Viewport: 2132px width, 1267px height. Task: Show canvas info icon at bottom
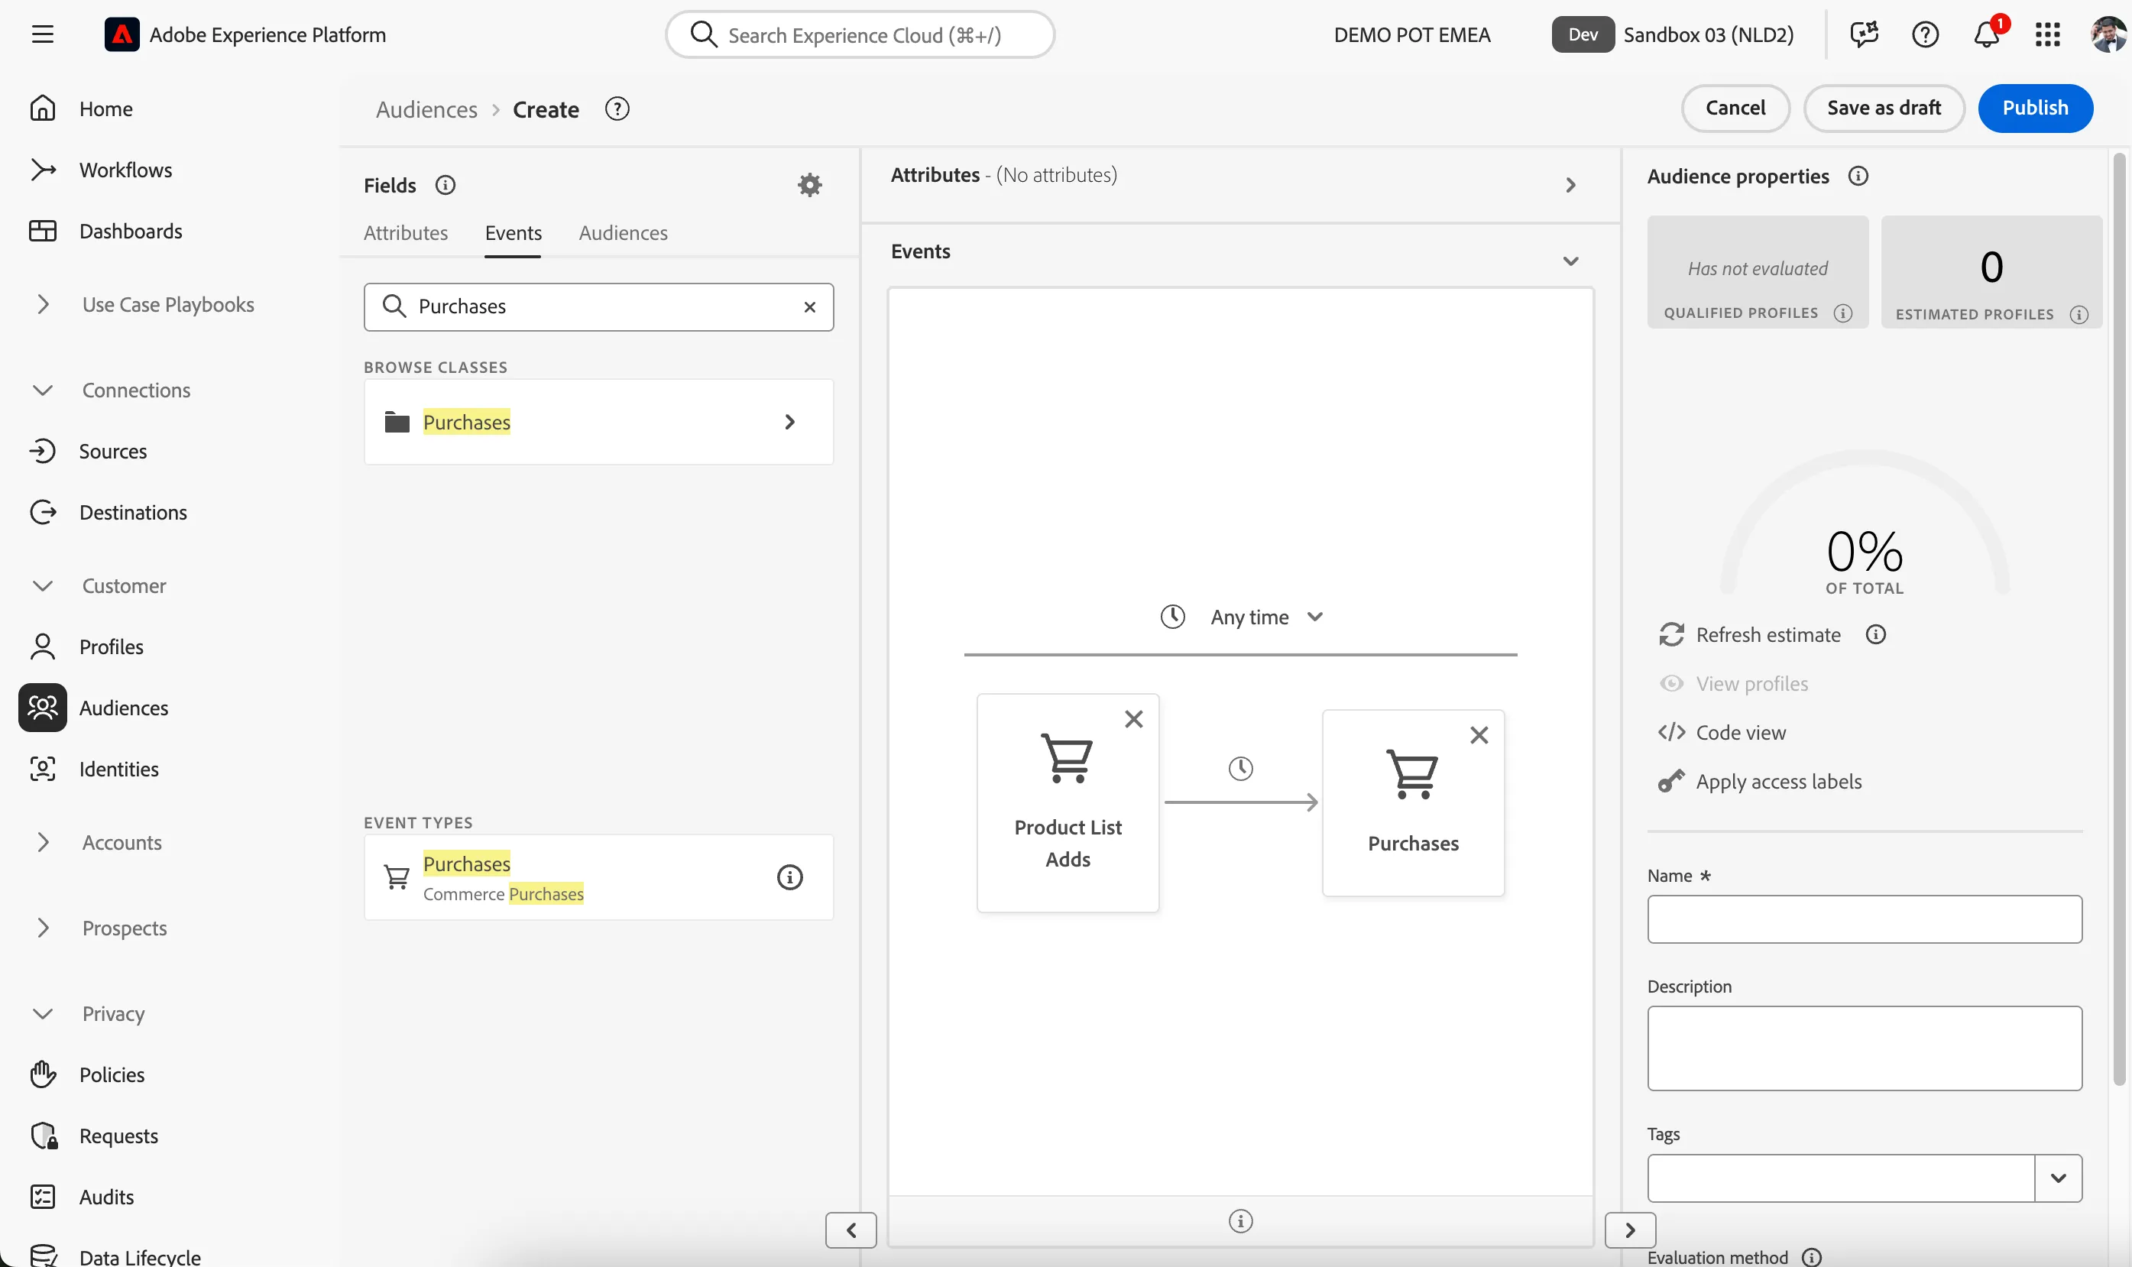pyautogui.click(x=1240, y=1221)
